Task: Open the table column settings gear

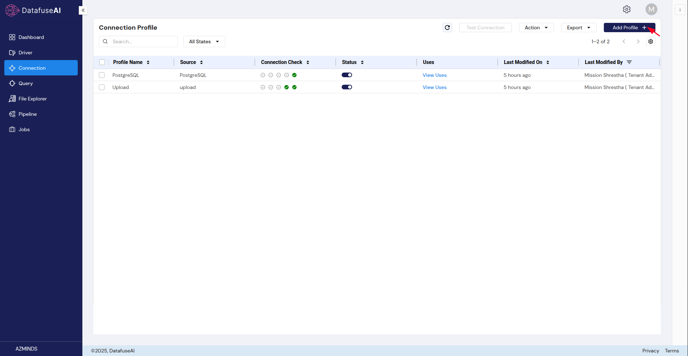Action: (650, 41)
